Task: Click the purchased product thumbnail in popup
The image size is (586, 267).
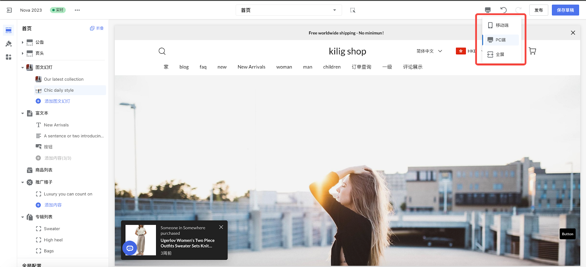Action: pos(141,240)
